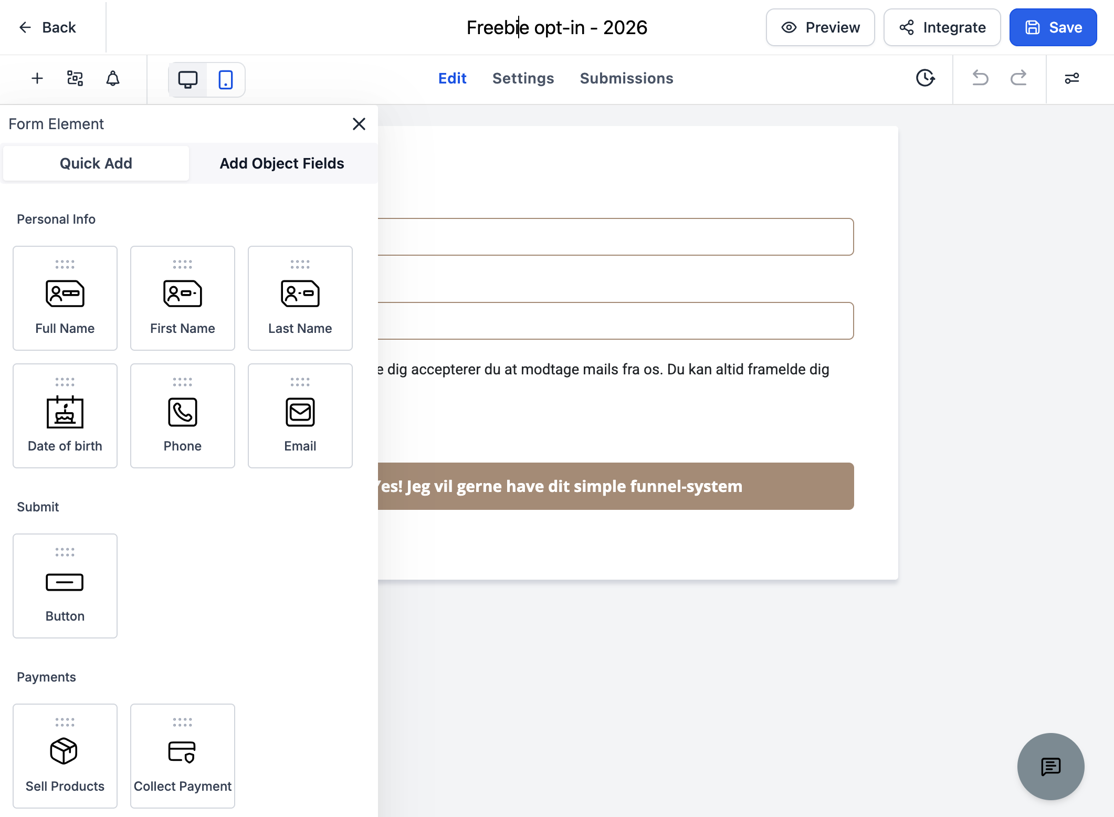1114x817 pixels.
Task: Add the Phone field
Action: tap(183, 416)
